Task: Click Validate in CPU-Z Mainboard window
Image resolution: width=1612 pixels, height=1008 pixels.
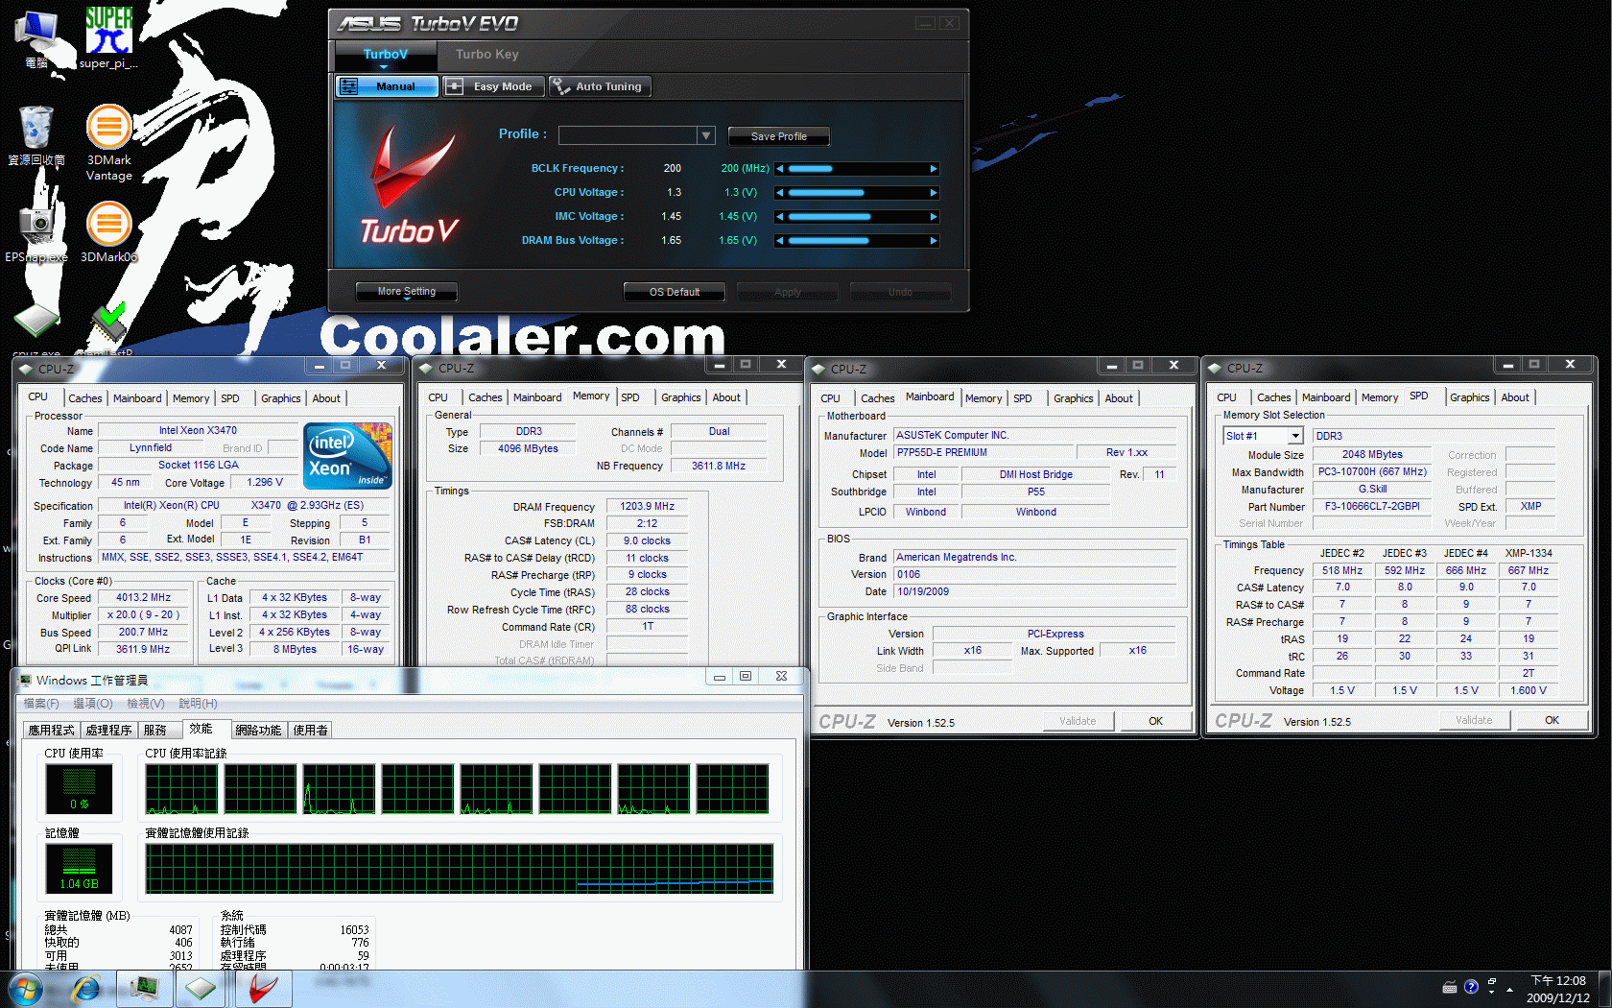Action: (x=1078, y=721)
